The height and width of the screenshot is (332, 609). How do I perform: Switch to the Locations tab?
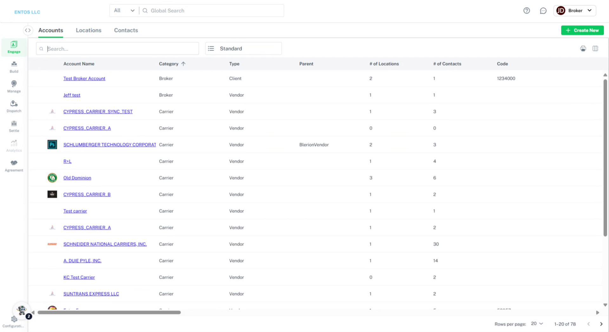88,30
